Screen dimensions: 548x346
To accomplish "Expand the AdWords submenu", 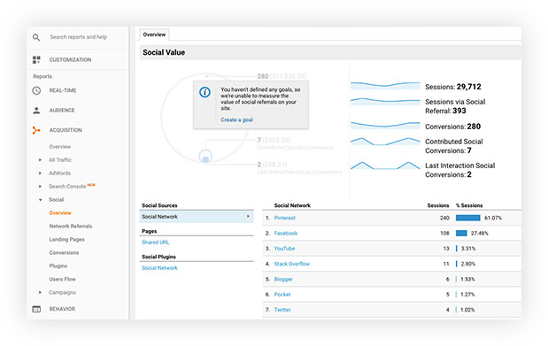I will pos(40,173).
